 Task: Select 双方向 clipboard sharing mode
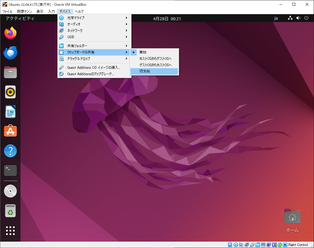tap(154, 71)
